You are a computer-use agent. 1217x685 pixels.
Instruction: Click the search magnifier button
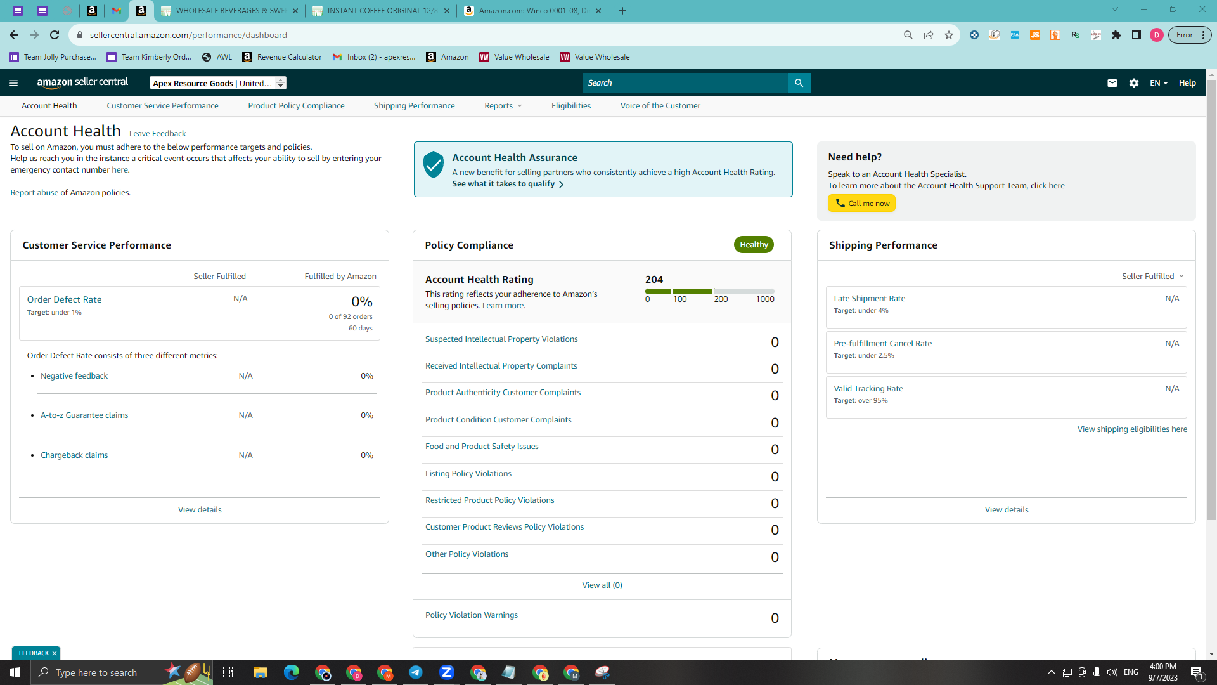tap(799, 83)
